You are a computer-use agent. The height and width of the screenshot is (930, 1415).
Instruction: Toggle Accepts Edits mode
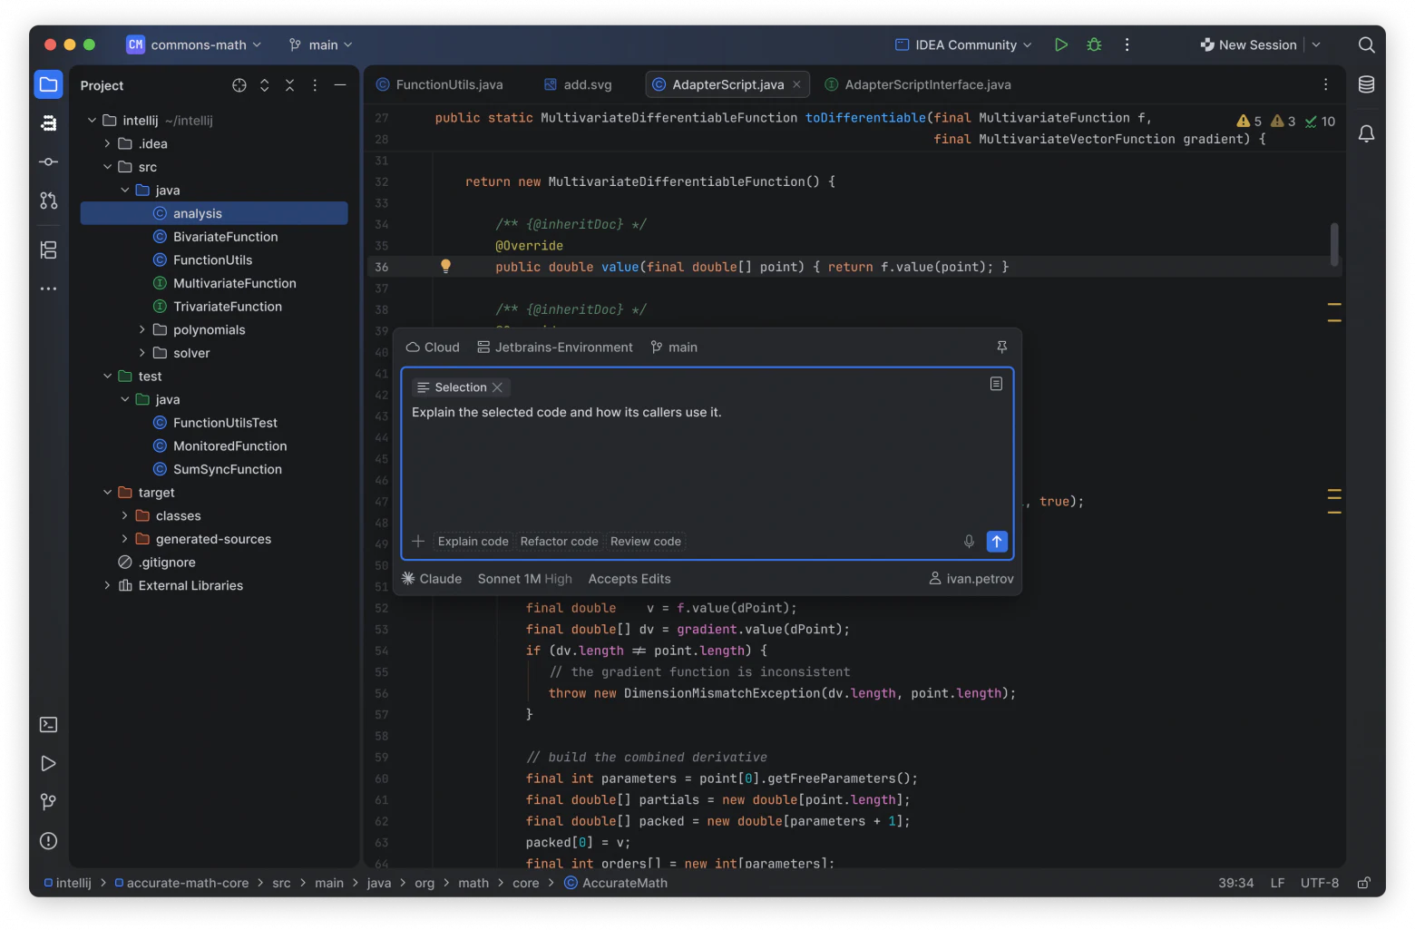pos(629,579)
